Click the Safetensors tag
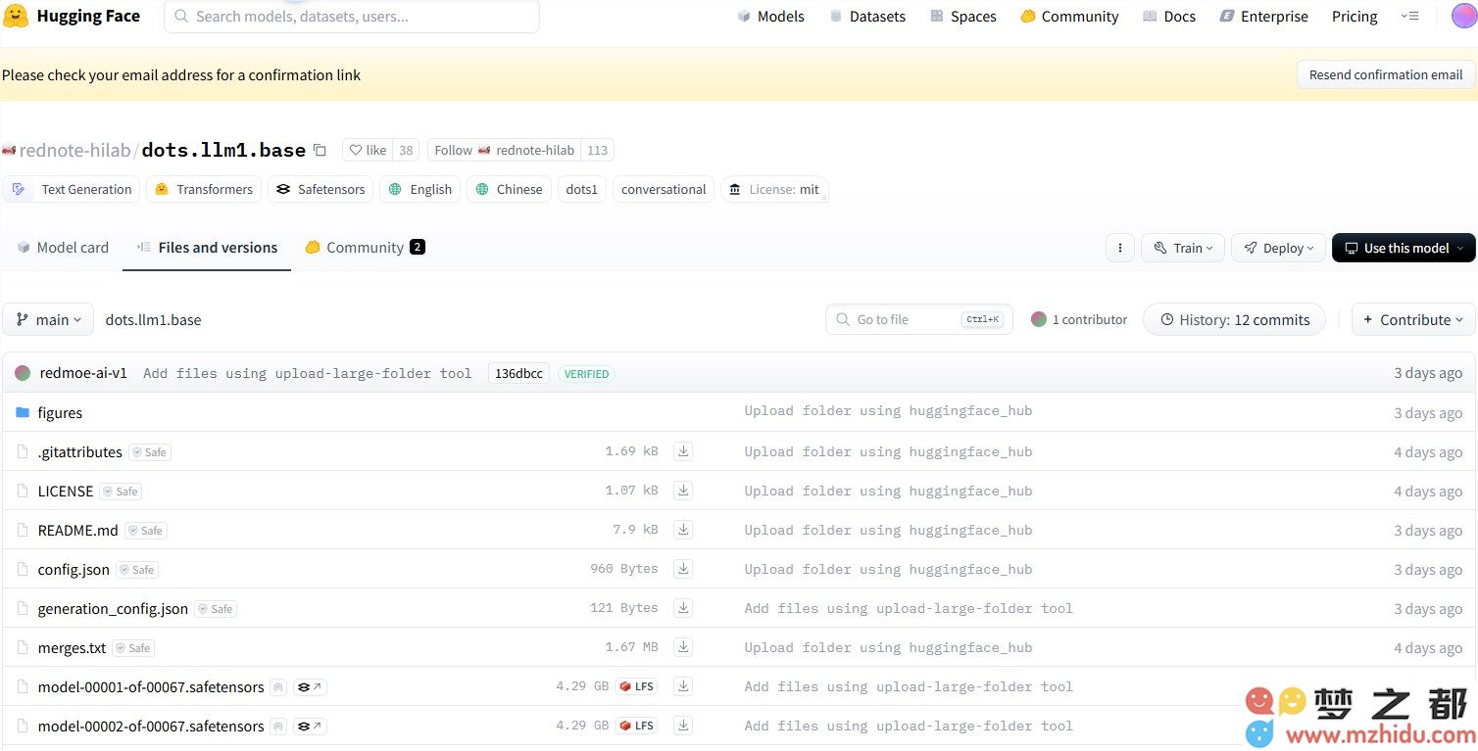This screenshot has height=751, width=1478. click(320, 189)
